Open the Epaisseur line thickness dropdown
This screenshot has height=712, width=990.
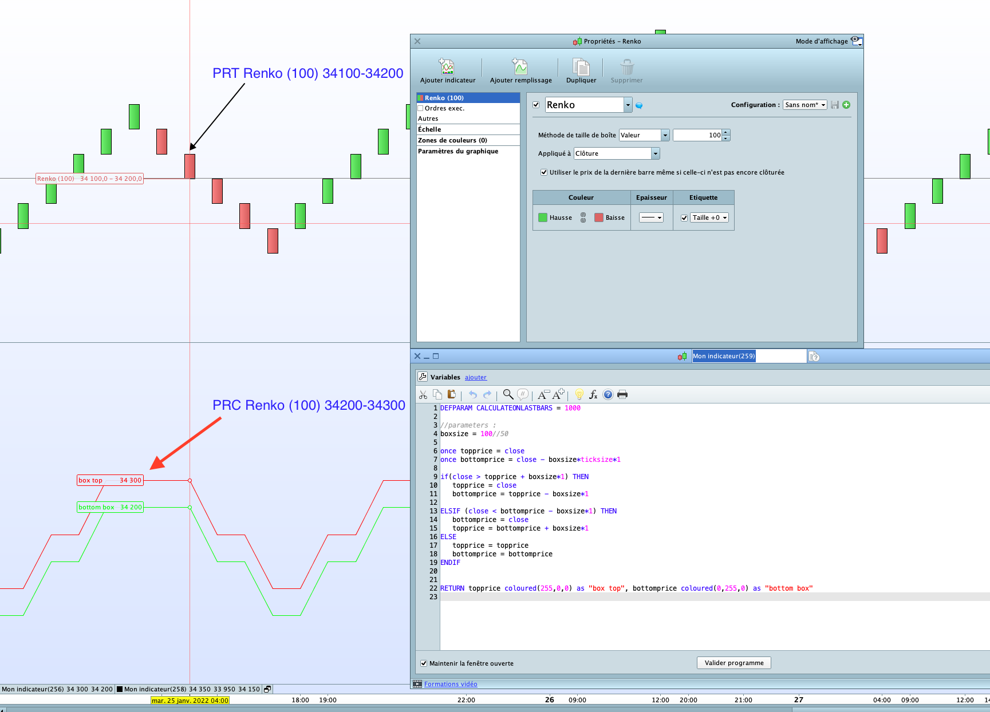(651, 217)
